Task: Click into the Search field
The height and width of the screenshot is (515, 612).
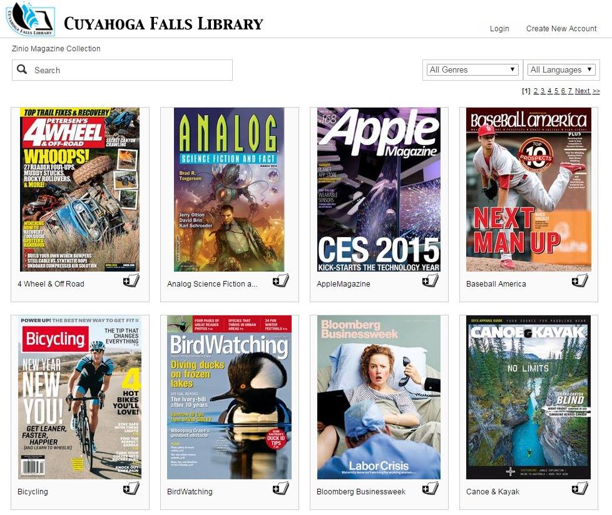Action: (x=122, y=70)
